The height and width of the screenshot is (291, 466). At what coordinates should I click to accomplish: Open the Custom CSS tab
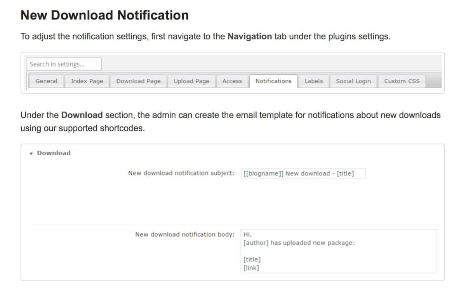coord(402,81)
